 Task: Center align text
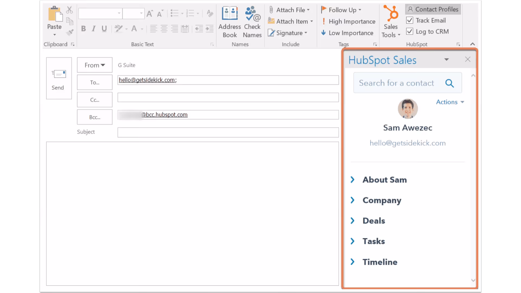pyautogui.click(x=164, y=28)
